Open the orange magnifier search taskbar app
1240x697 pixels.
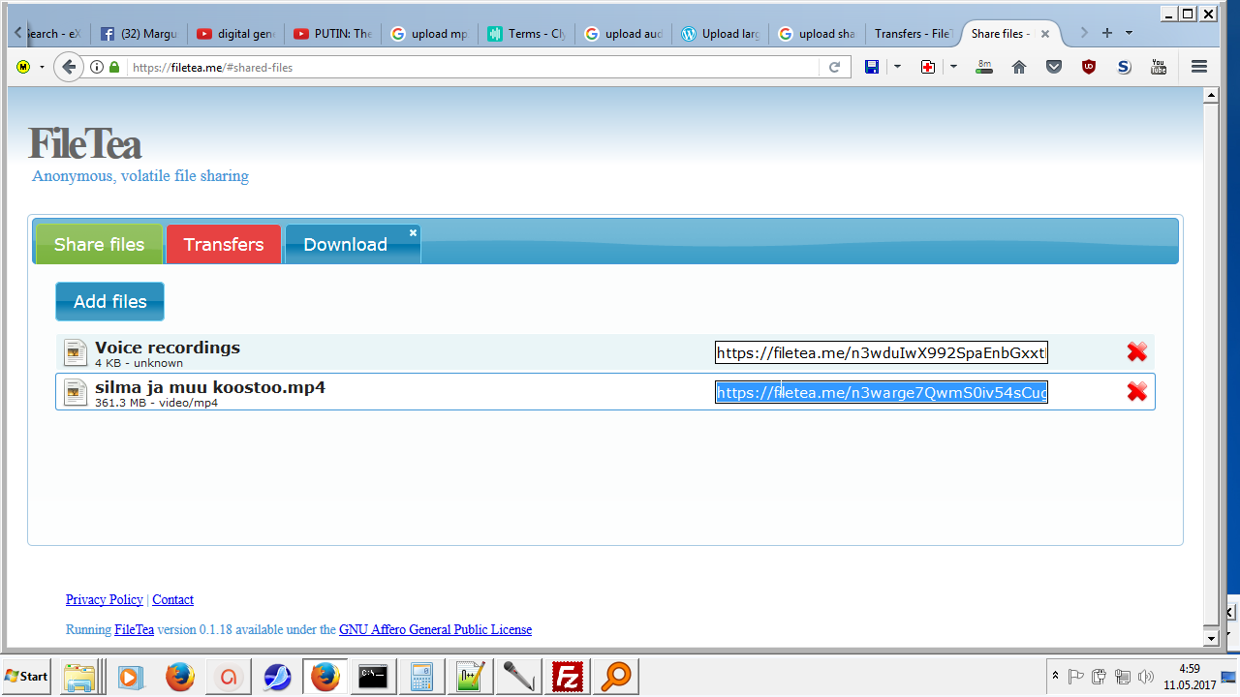point(615,677)
